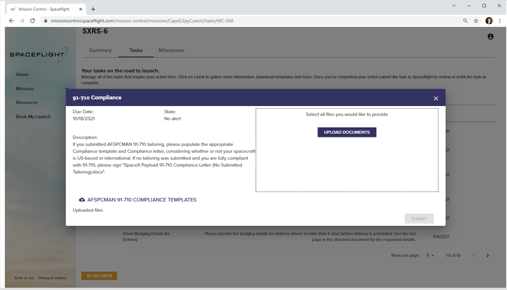Click the Upload Documents button
Screen dimensions: 507x290
pos(347,132)
